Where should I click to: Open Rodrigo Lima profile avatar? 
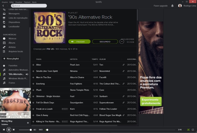pyautogui.click(x=180, y=6)
